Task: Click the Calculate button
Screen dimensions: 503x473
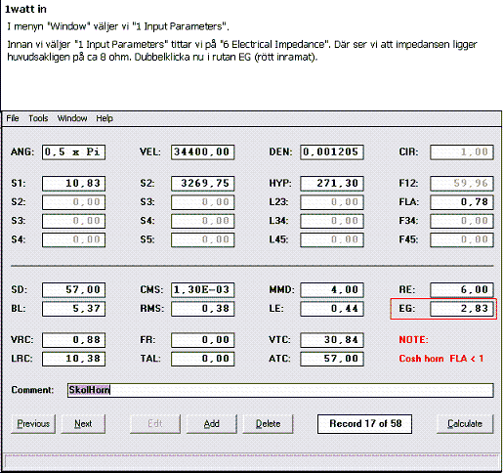Action: 465,424
